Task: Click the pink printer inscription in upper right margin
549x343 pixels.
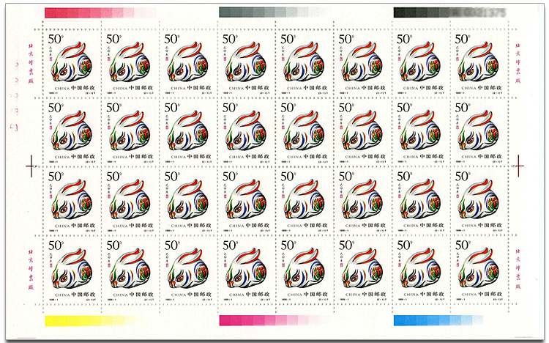Action: tap(518, 63)
